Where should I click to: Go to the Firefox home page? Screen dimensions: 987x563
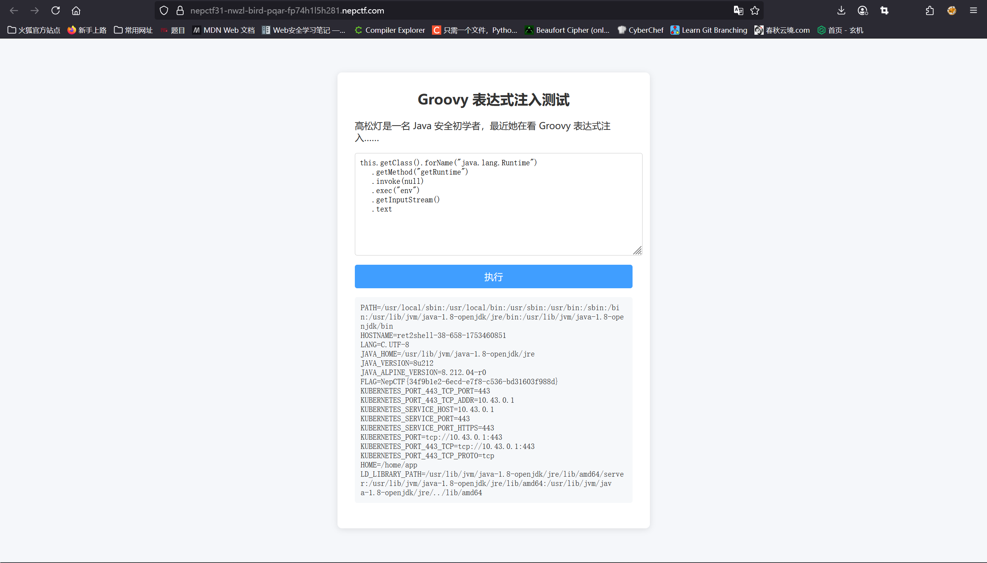coord(76,10)
